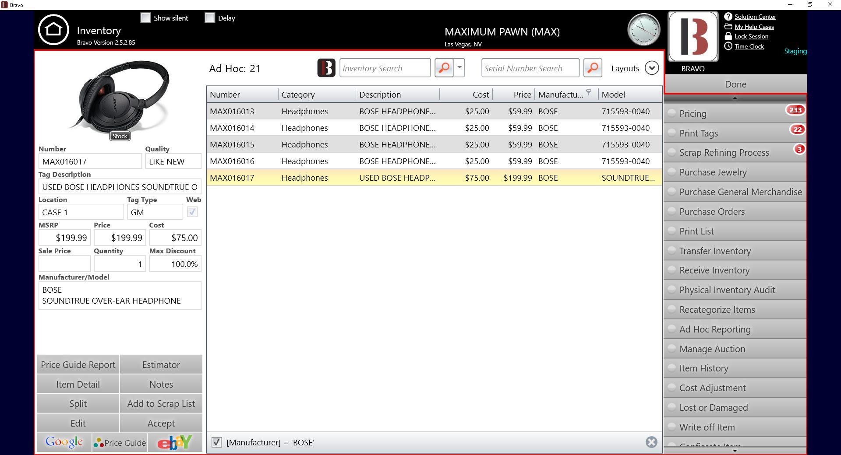Screen dimensions: 841x455
Task: Open Purchase General Merchandise
Action: click(x=735, y=192)
